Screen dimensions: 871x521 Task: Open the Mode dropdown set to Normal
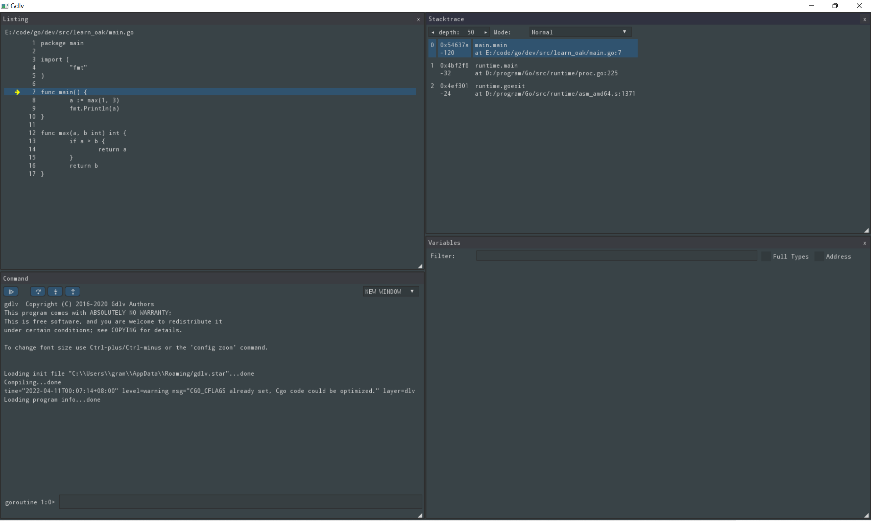pyautogui.click(x=580, y=32)
